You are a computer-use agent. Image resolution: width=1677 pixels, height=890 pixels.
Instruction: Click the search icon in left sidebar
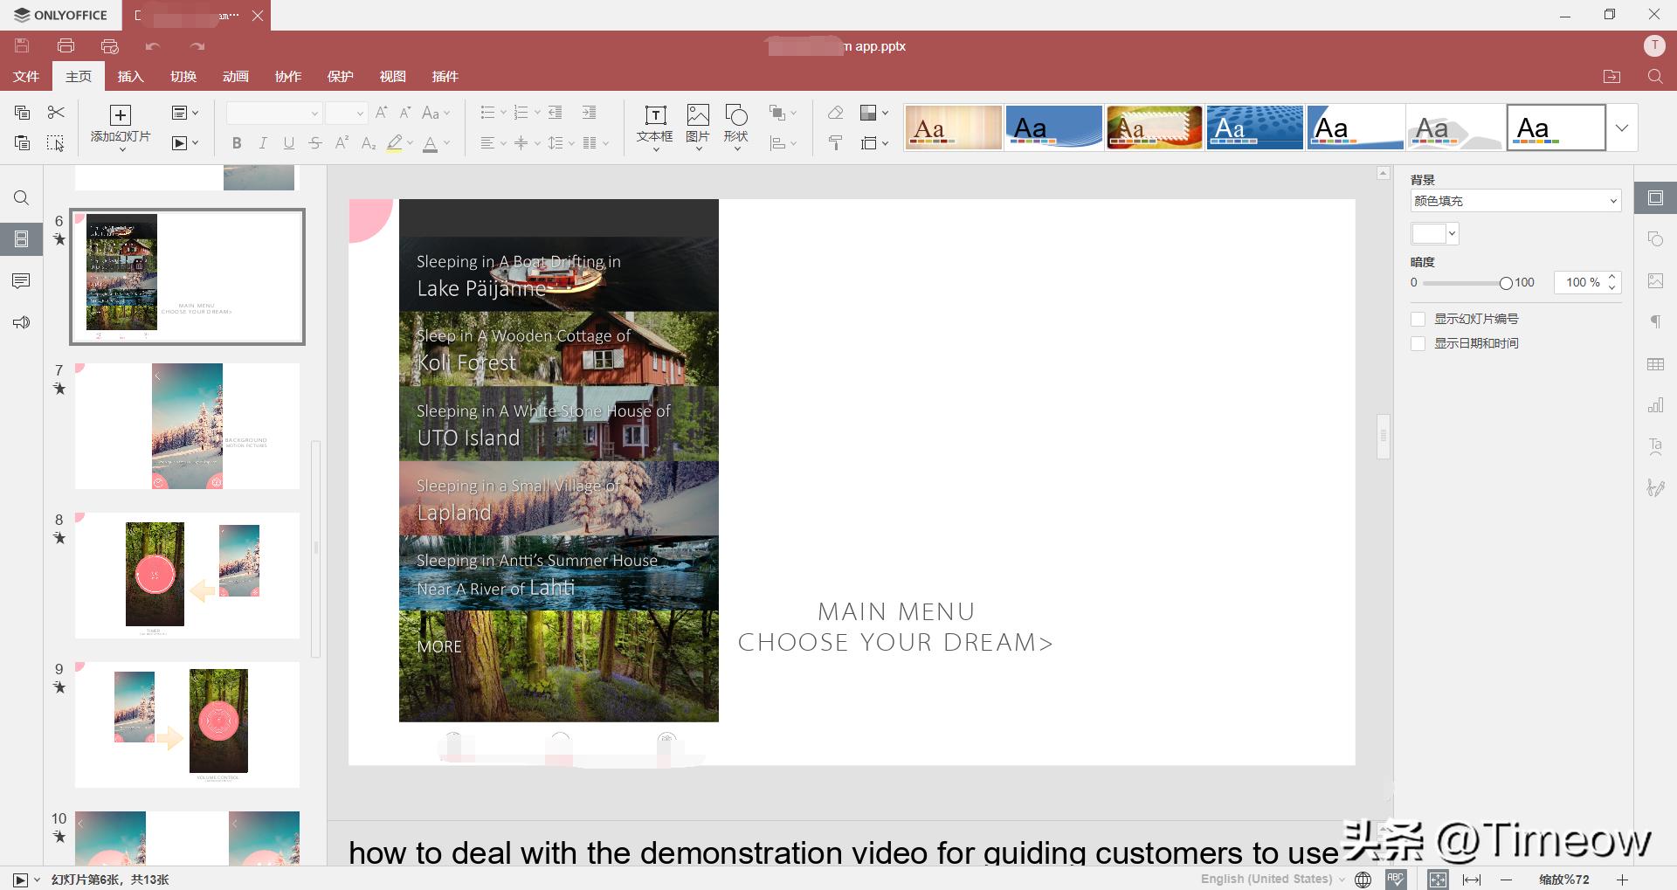click(x=22, y=198)
